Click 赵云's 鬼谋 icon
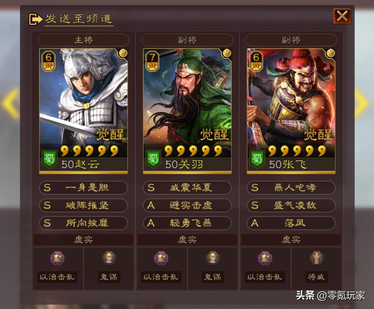This screenshot has height=309, width=374. (109, 258)
